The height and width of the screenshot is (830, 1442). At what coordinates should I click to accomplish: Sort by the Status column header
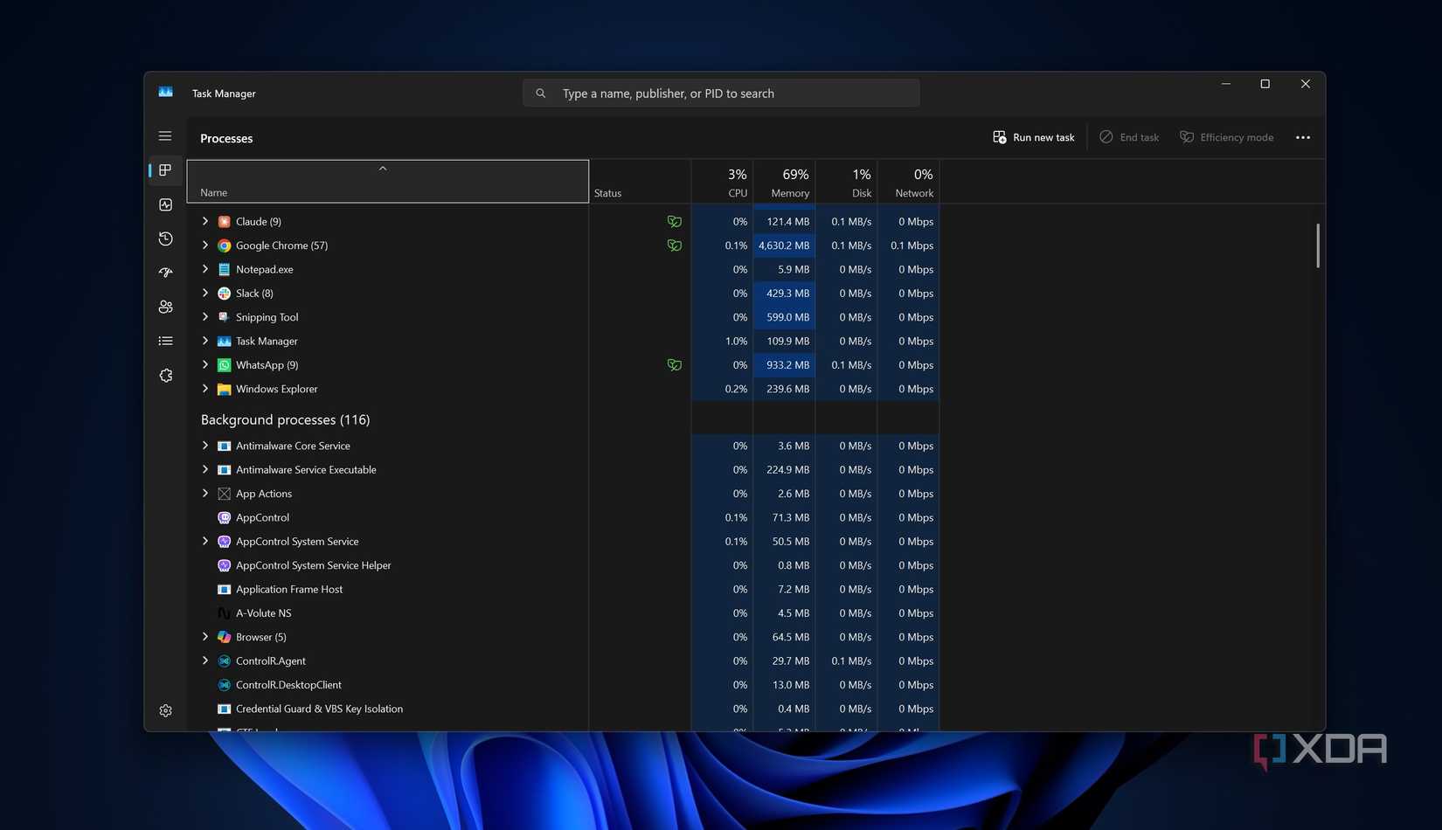tap(640, 182)
